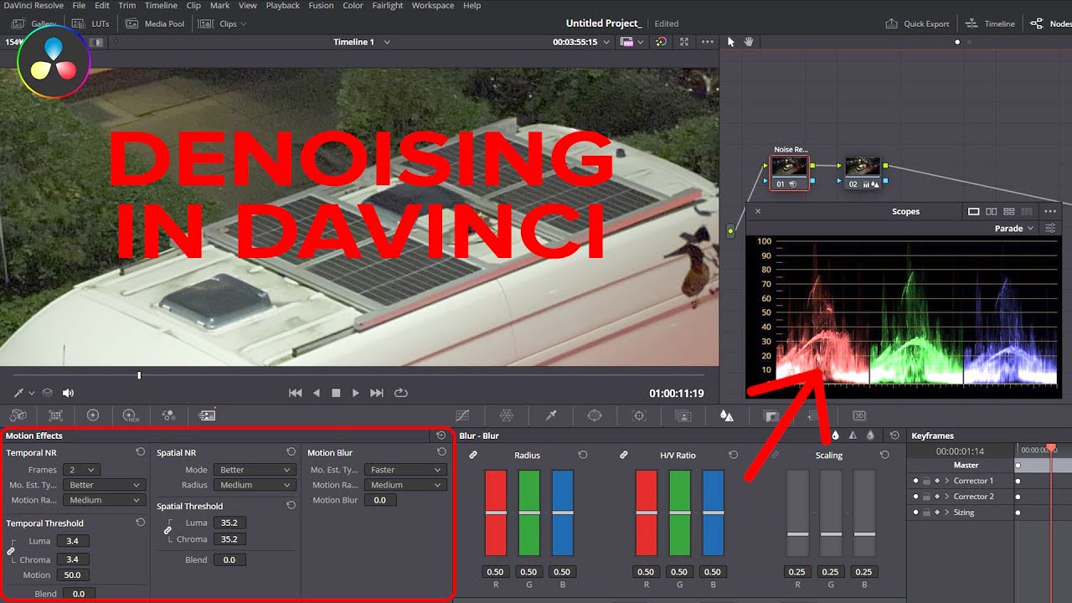Select the Blur mode droplet icon
This screenshot has height=603, width=1072.
[x=835, y=435]
